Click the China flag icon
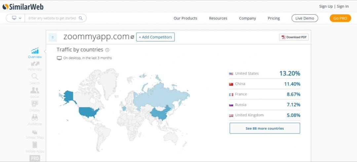This screenshot has width=357, height=162. click(231, 84)
